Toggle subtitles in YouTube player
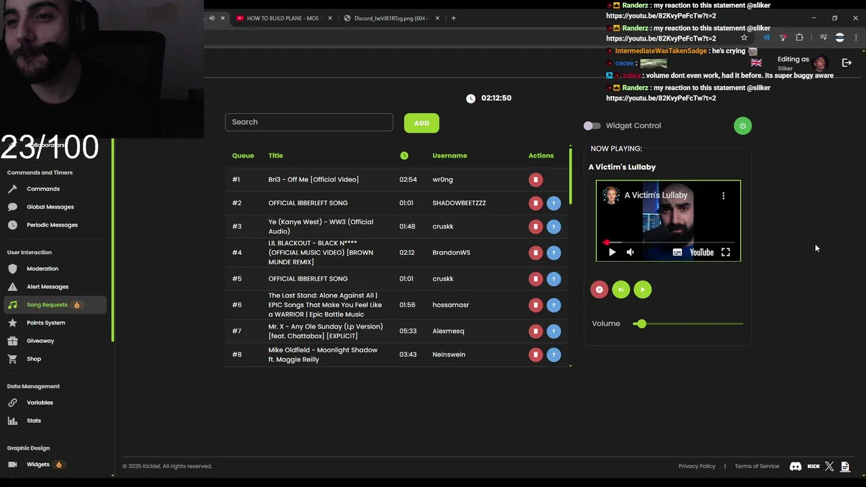 click(677, 252)
